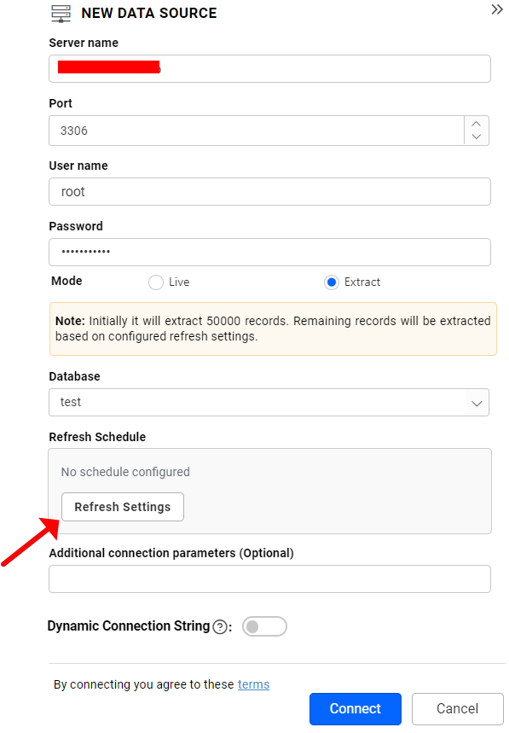Decrement the Port value with down arrow
509x733 pixels.
[476, 136]
